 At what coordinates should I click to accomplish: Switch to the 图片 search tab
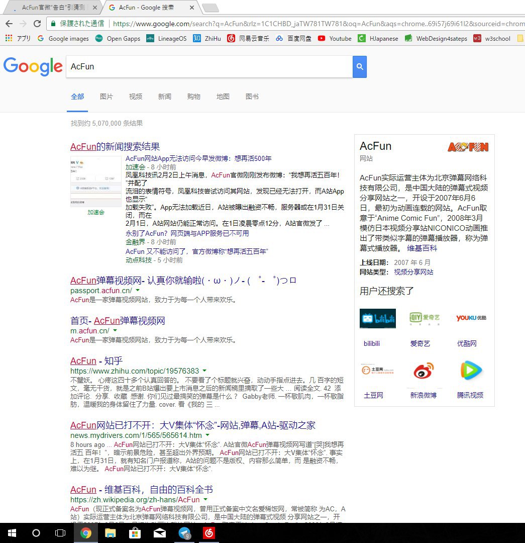pos(107,97)
